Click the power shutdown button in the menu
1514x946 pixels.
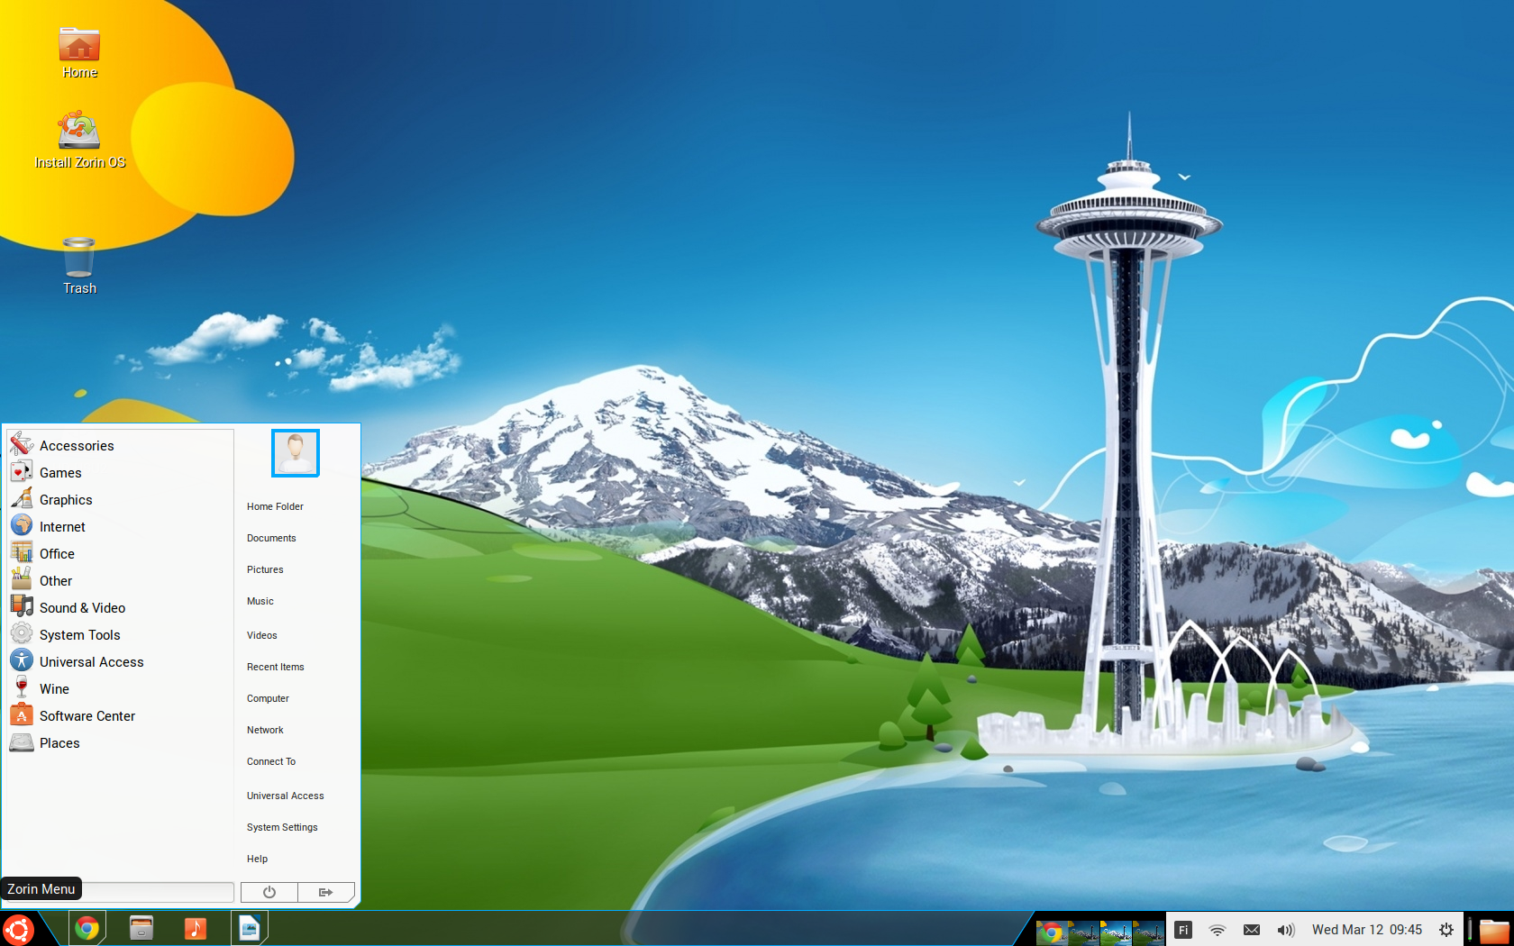pyautogui.click(x=269, y=892)
